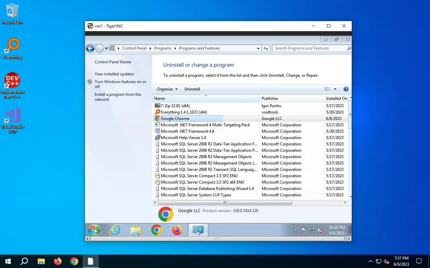Open Windows Explorer on the VM taskbar

point(136,230)
